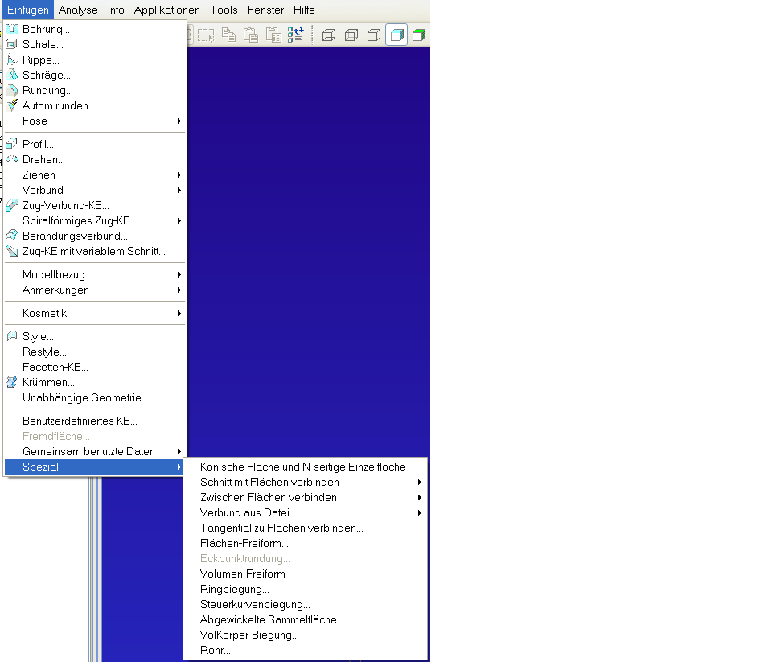772x662 pixels.
Task: Click the Zug-Verbund-KE icon
Action: [12, 205]
